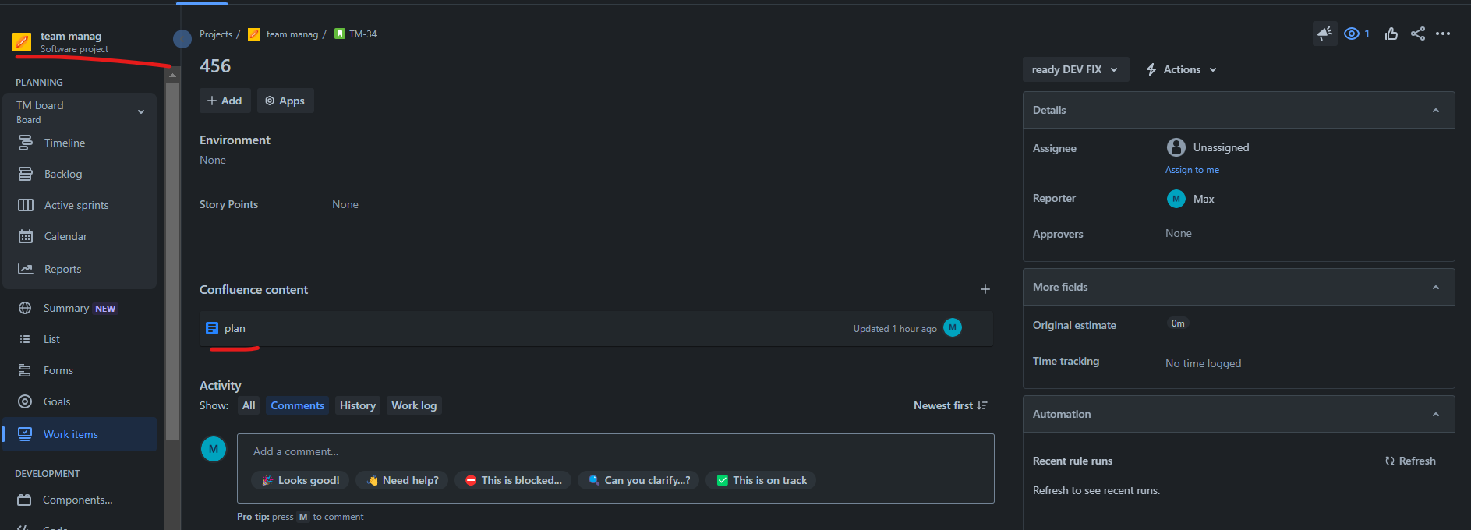Open Backlog in the sidebar
Screen dimensions: 1471x530
[63, 174]
